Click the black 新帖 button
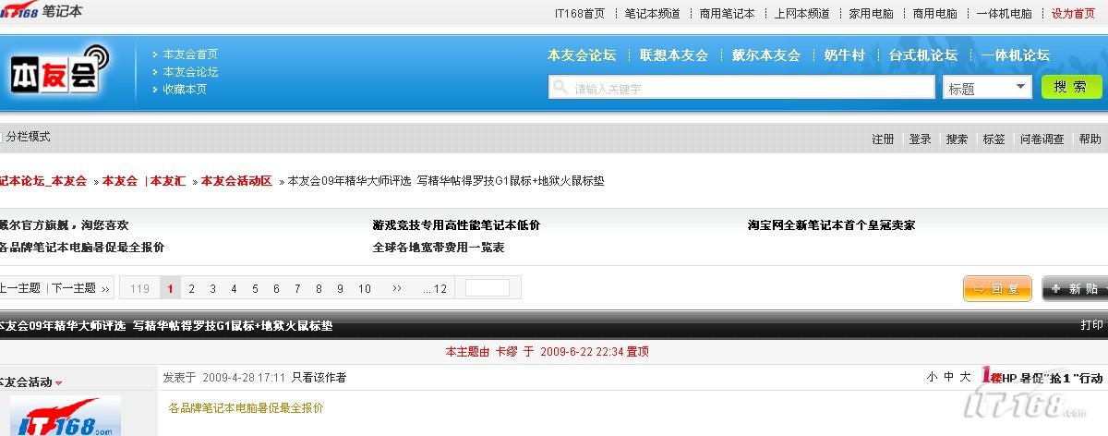The height and width of the screenshot is (436, 1108). click(1075, 288)
